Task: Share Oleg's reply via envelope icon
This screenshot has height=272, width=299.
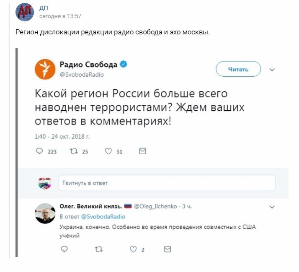Action: (x=168, y=249)
